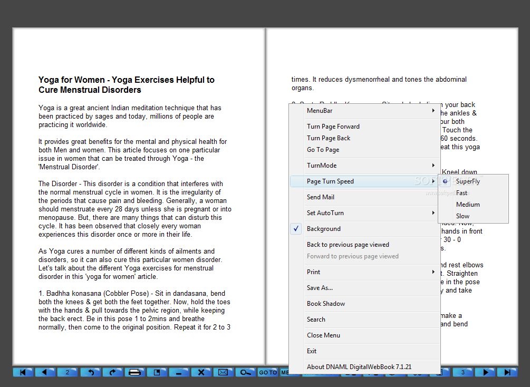The image size is (530, 387).
Task: Click the printer icon in toolbar
Action: [135, 372]
